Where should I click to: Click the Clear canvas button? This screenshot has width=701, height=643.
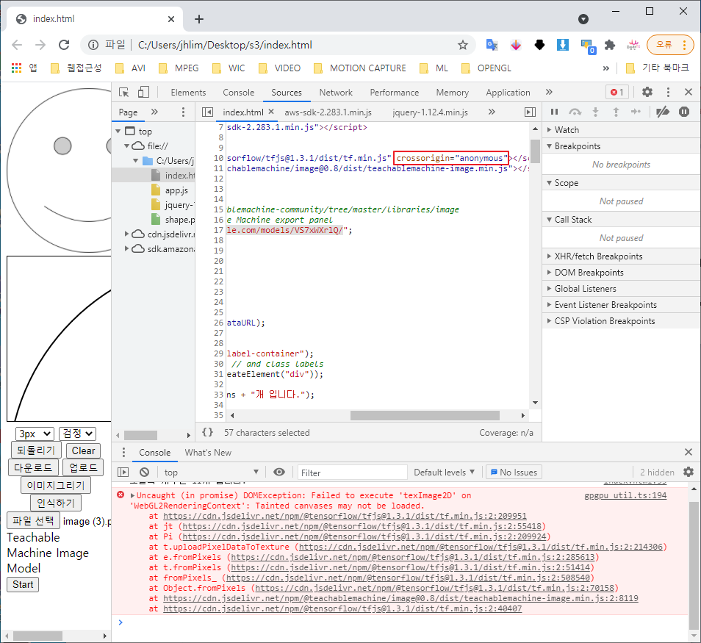pos(83,450)
